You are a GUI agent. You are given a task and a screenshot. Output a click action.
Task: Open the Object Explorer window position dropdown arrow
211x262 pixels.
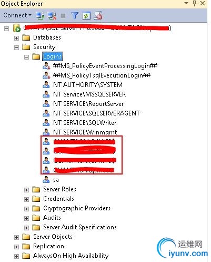186,3
